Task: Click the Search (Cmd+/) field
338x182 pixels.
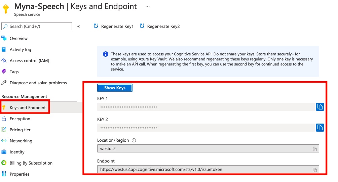Action: [x=37, y=26]
